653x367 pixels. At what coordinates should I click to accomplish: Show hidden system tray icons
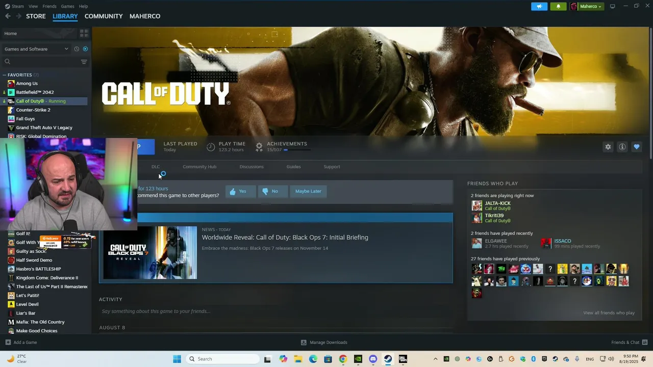435,359
